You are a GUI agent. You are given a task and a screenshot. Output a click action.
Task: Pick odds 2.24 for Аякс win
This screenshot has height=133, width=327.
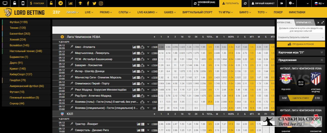pos(161,47)
